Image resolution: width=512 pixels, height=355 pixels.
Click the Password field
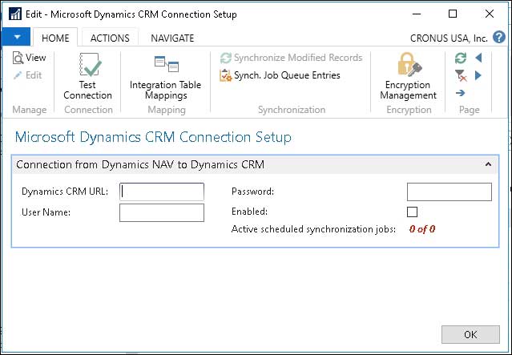450,192
